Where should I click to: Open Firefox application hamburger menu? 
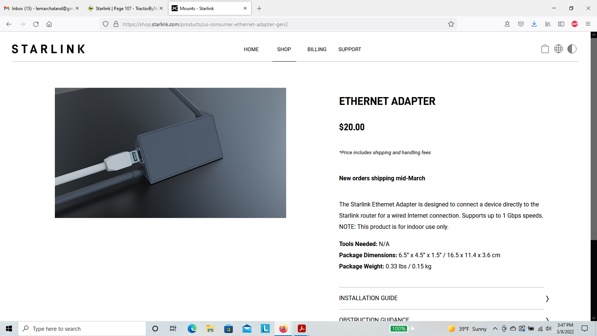[588, 24]
